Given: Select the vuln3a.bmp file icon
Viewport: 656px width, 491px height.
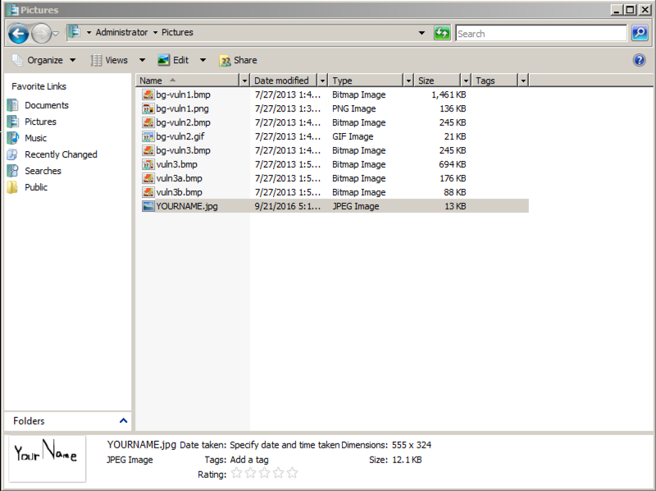Looking at the screenshot, I should click(x=148, y=178).
